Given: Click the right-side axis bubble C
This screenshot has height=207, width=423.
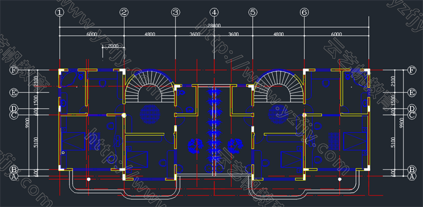Looking at the screenshot, I should click(411, 115).
